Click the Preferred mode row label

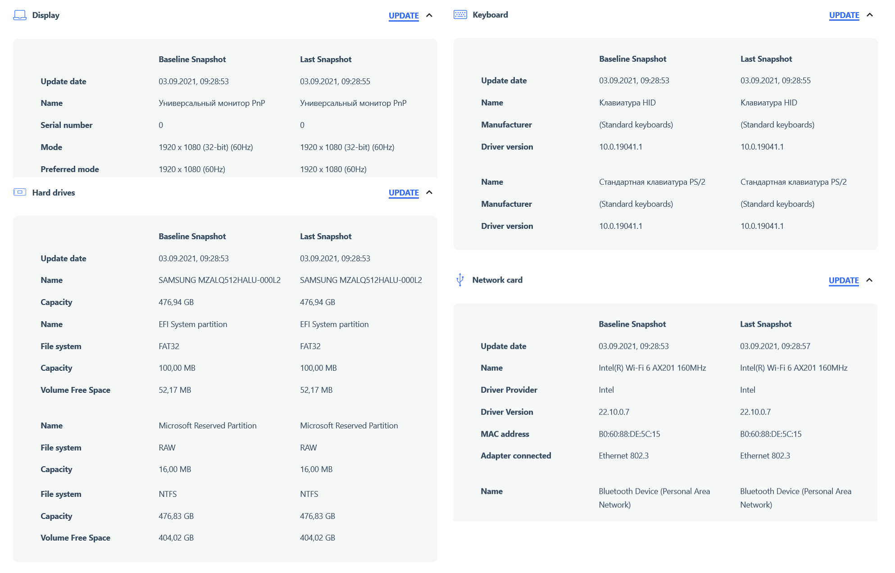[x=70, y=169]
